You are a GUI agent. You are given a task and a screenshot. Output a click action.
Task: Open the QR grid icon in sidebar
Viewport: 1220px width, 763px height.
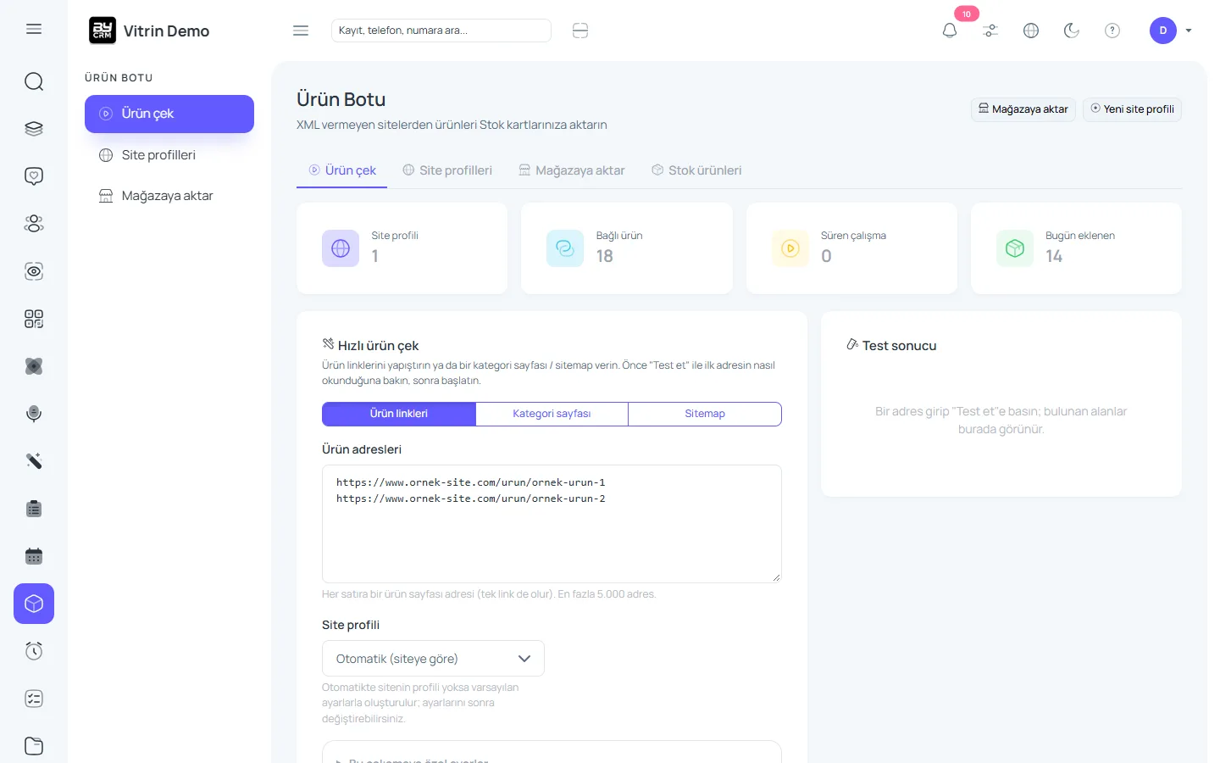coord(34,319)
